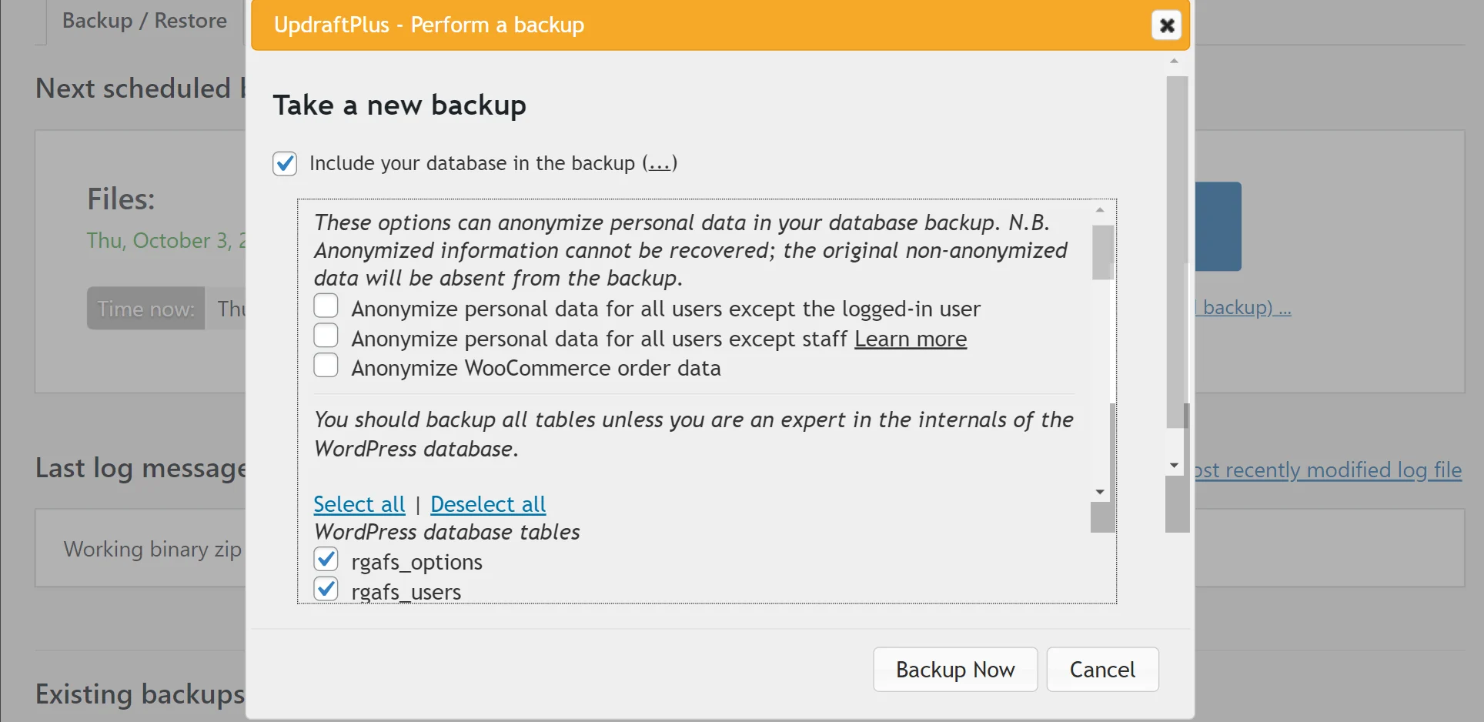
Task: Click the inner panel scroll-down arrow
Action: pos(1100,492)
